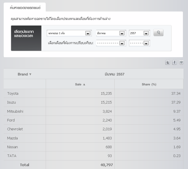Viewport: 188px width, 169px height.
Task: Open the month dropdown showing มีนาคม
Action: click(x=122, y=33)
